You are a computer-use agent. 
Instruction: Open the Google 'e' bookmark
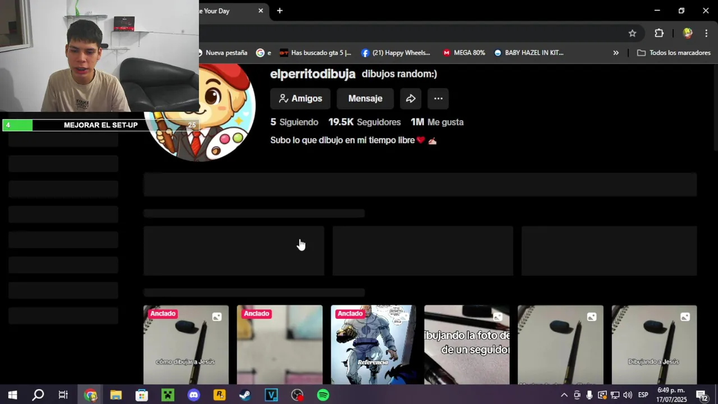pos(264,53)
